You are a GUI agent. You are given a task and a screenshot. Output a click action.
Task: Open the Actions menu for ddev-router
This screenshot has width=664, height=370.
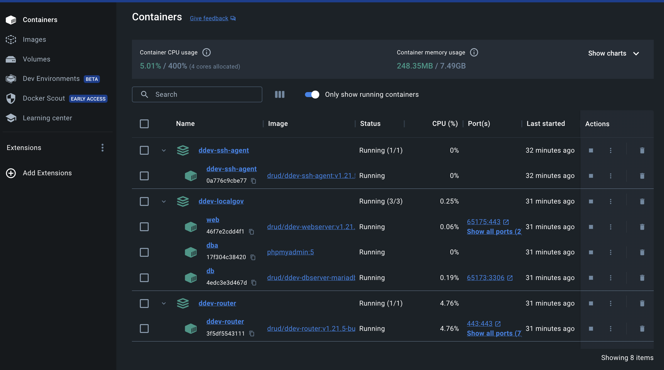click(x=610, y=303)
